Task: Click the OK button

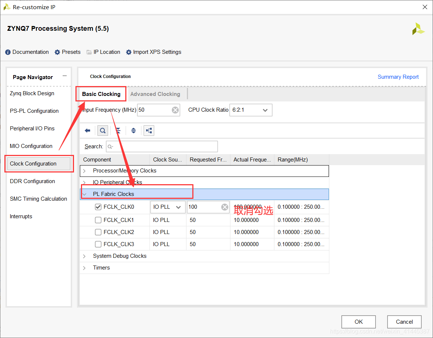Action: [358, 322]
